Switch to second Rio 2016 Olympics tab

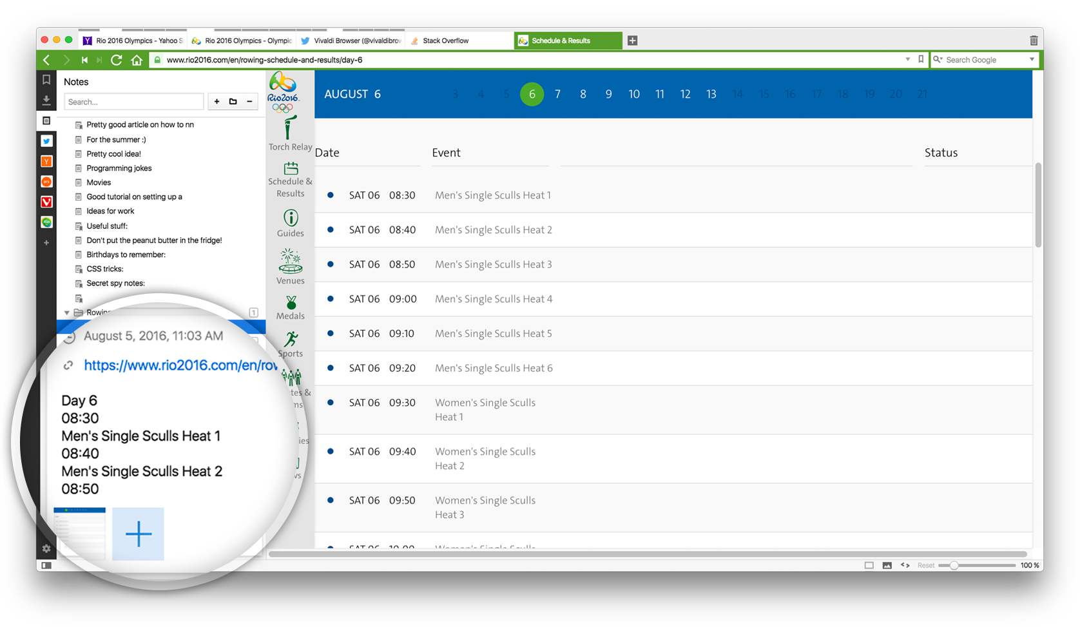tap(242, 41)
